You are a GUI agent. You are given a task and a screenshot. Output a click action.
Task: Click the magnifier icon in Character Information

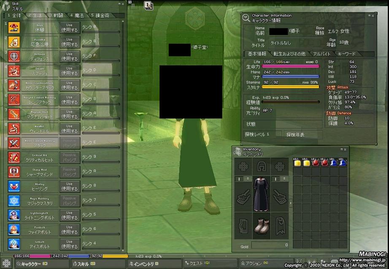click(246, 18)
